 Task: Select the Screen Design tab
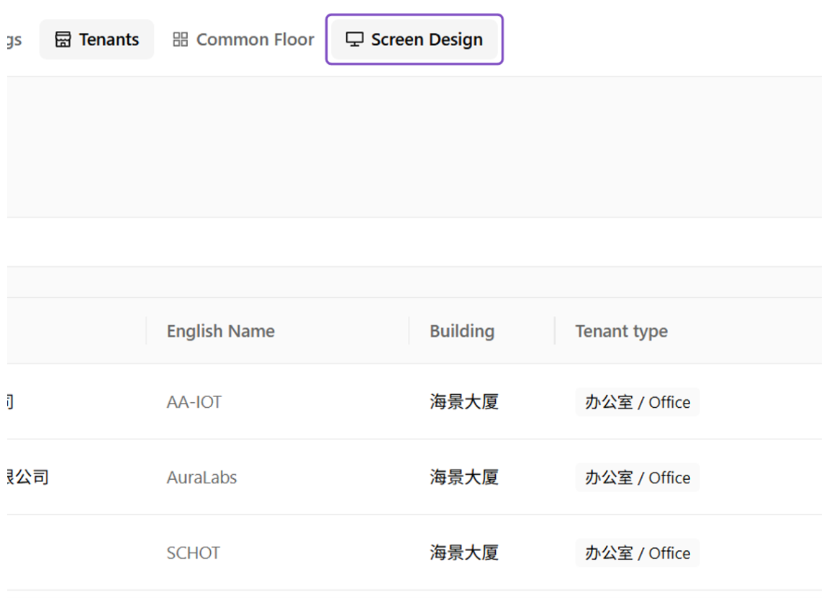pyautogui.click(x=414, y=40)
